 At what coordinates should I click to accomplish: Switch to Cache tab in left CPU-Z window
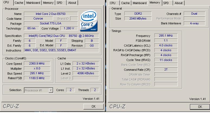point(19,3)
